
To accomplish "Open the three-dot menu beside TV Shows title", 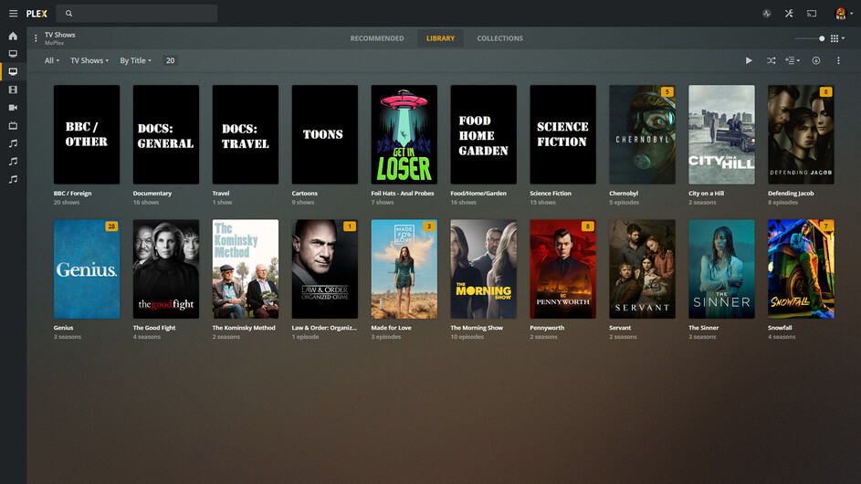I will click(x=36, y=38).
